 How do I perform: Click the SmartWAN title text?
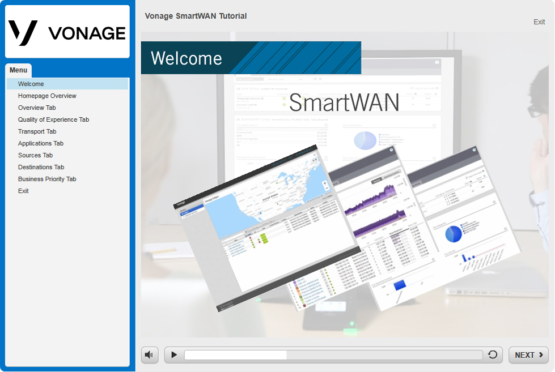point(344,102)
